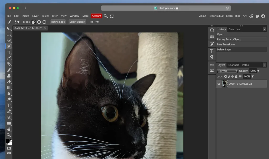This screenshot has height=159, width=269.
Task: Switch to the Channels tab
Action: point(234,65)
